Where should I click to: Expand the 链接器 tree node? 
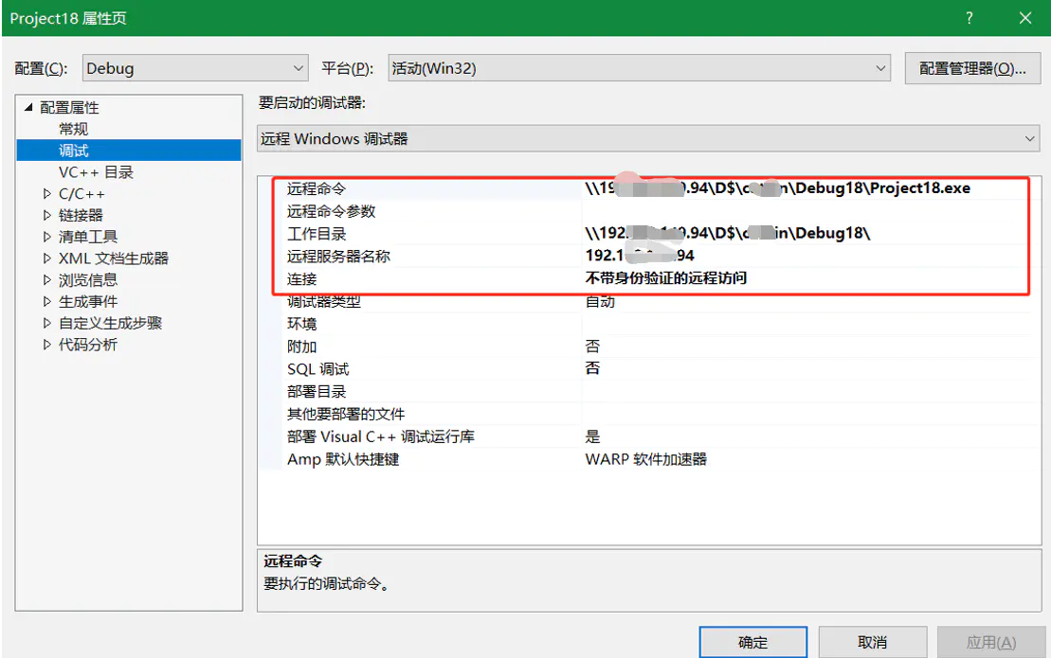point(47,215)
